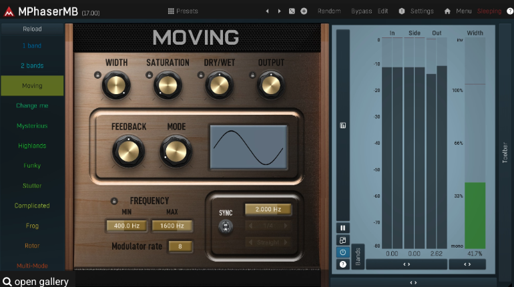Toggle the Sync switch
This screenshot has width=514, height=287.
coord(226,227)
